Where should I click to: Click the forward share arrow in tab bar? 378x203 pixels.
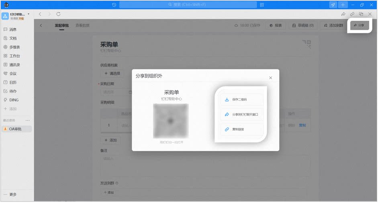coord(343,14)
